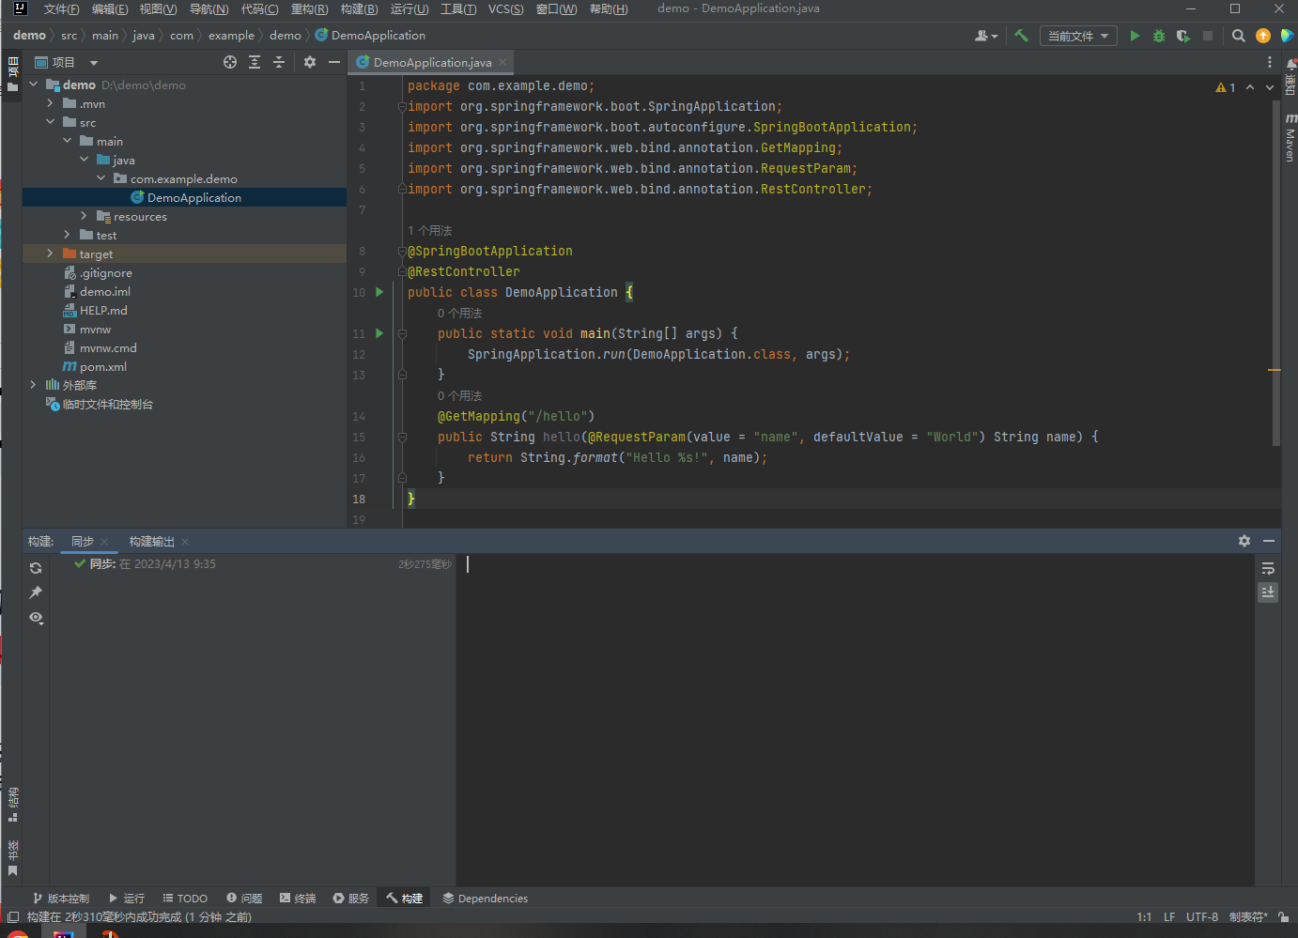Toggle scroll to end in build output
Viewport: 1298px width, 938px height.
1268,592
